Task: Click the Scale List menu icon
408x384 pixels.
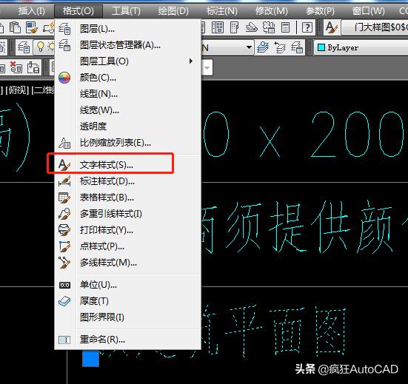Action: 64,143
